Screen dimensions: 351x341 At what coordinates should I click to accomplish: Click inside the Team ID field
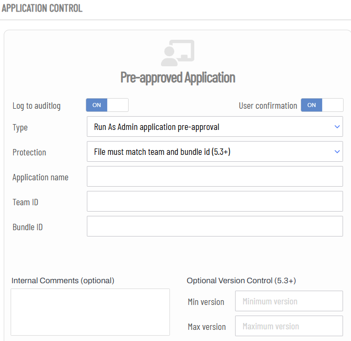pyautogui.click(x=214, y=201)
